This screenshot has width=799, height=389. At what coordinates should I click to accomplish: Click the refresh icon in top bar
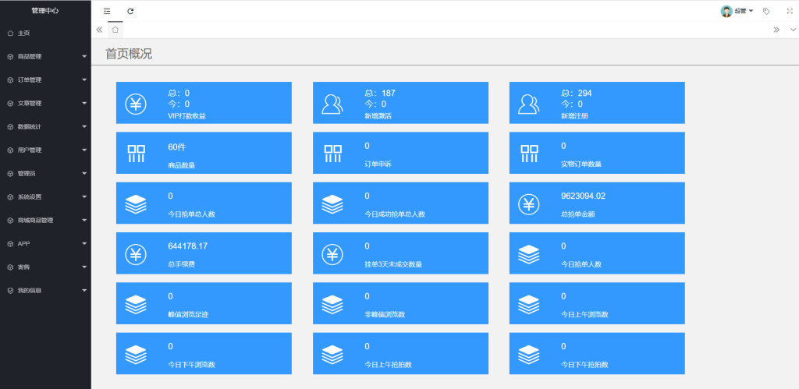tap(130, 11)
